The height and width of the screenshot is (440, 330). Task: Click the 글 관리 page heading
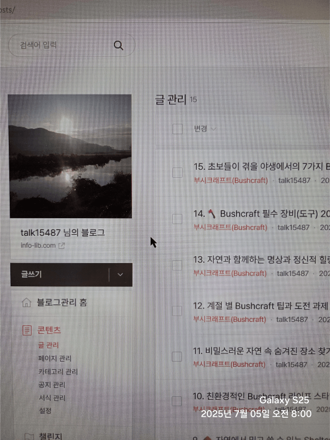pos(171,100)
